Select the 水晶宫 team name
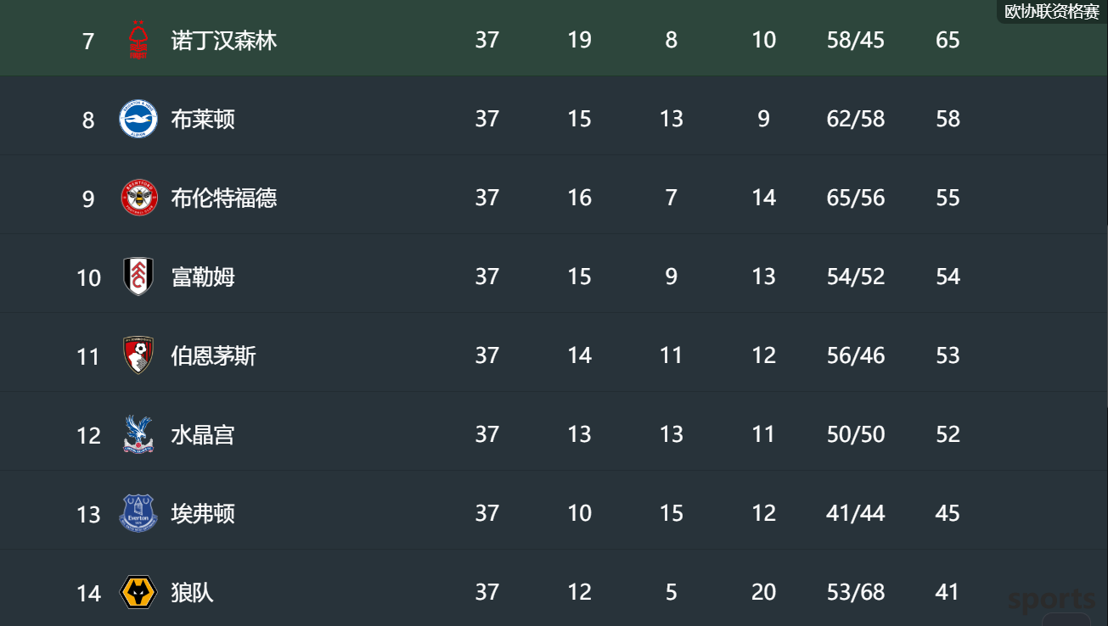The height and width of the screenshot is (626, 1108). coord(203,434)
